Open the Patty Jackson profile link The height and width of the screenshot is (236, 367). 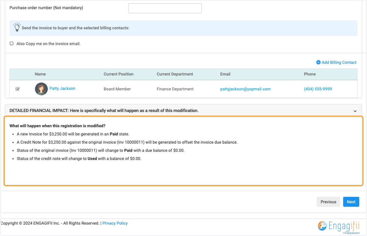click(62, 88)
